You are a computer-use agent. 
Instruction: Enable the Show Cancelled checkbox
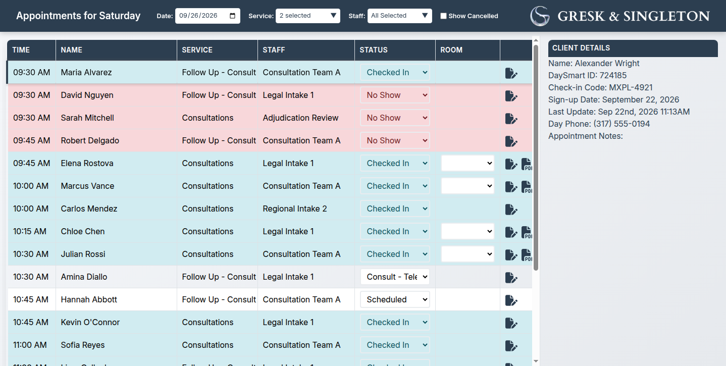[443, 16]
